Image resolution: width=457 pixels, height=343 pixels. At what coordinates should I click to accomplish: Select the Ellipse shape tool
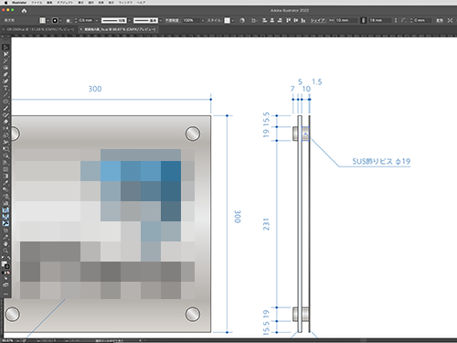(x=5, y=102)
